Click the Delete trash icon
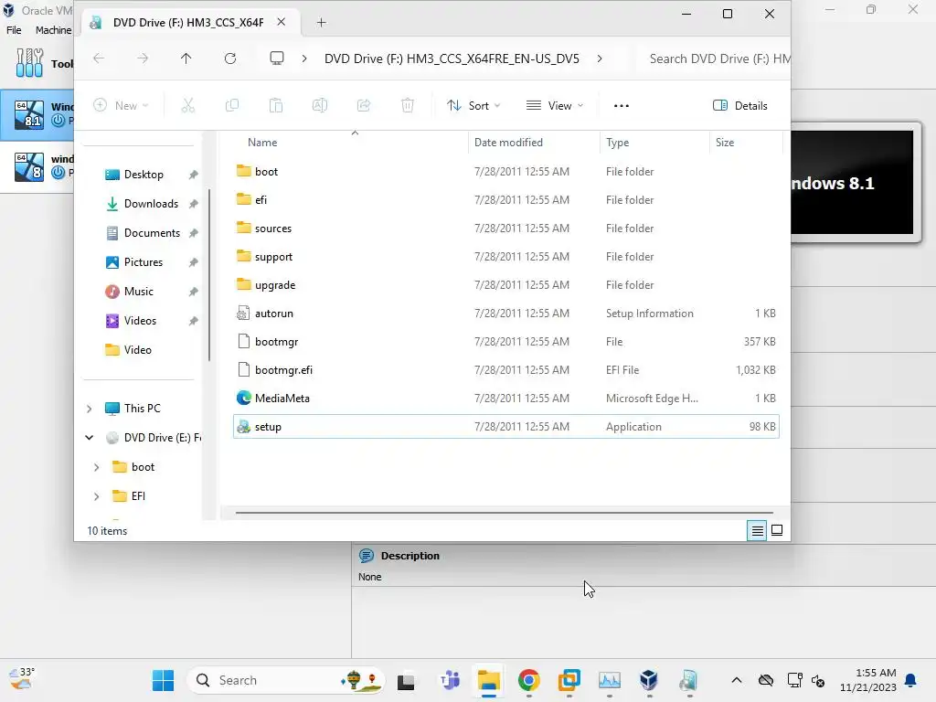This screenshot has height=702, width=936. [x=408, y=106]
